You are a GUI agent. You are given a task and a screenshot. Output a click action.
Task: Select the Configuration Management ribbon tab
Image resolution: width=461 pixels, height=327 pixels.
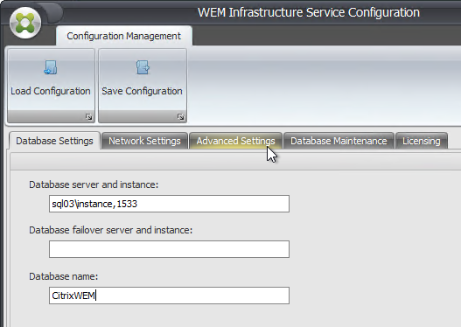click(123, 36)
